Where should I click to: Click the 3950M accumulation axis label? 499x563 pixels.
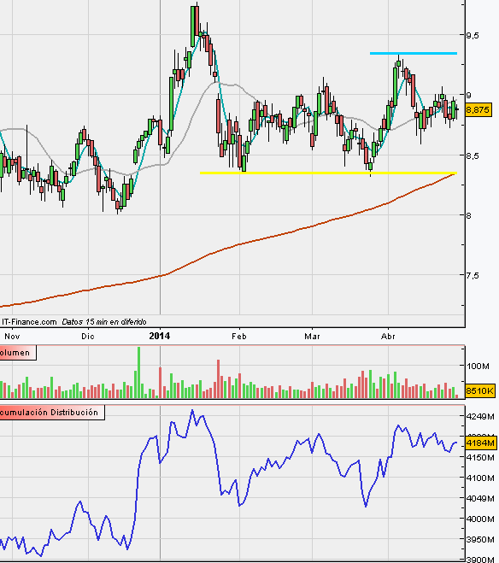[480, 539]
